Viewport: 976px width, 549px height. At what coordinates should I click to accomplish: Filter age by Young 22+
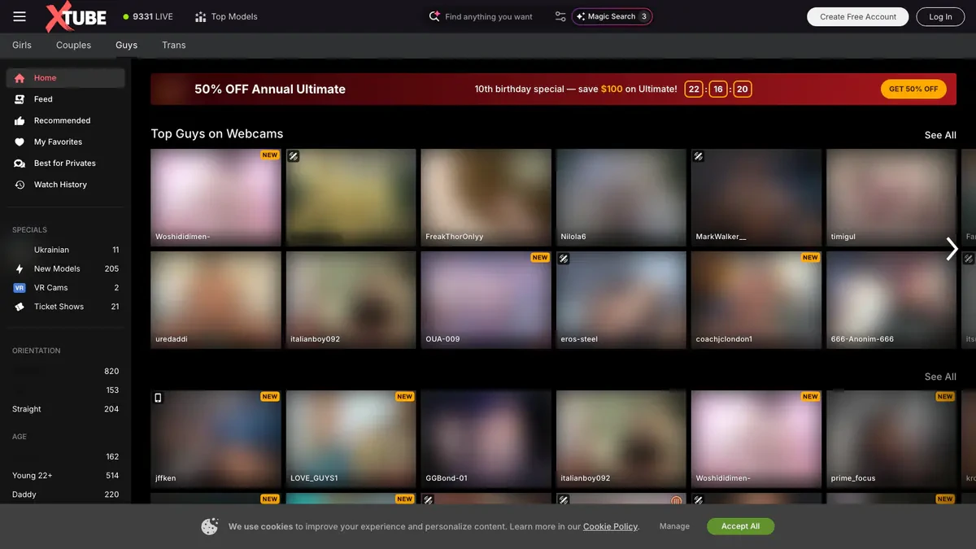[66, 476]
